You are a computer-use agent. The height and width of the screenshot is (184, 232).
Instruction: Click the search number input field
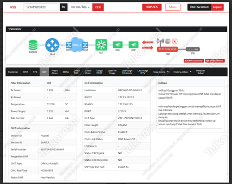tap(41, 7)
